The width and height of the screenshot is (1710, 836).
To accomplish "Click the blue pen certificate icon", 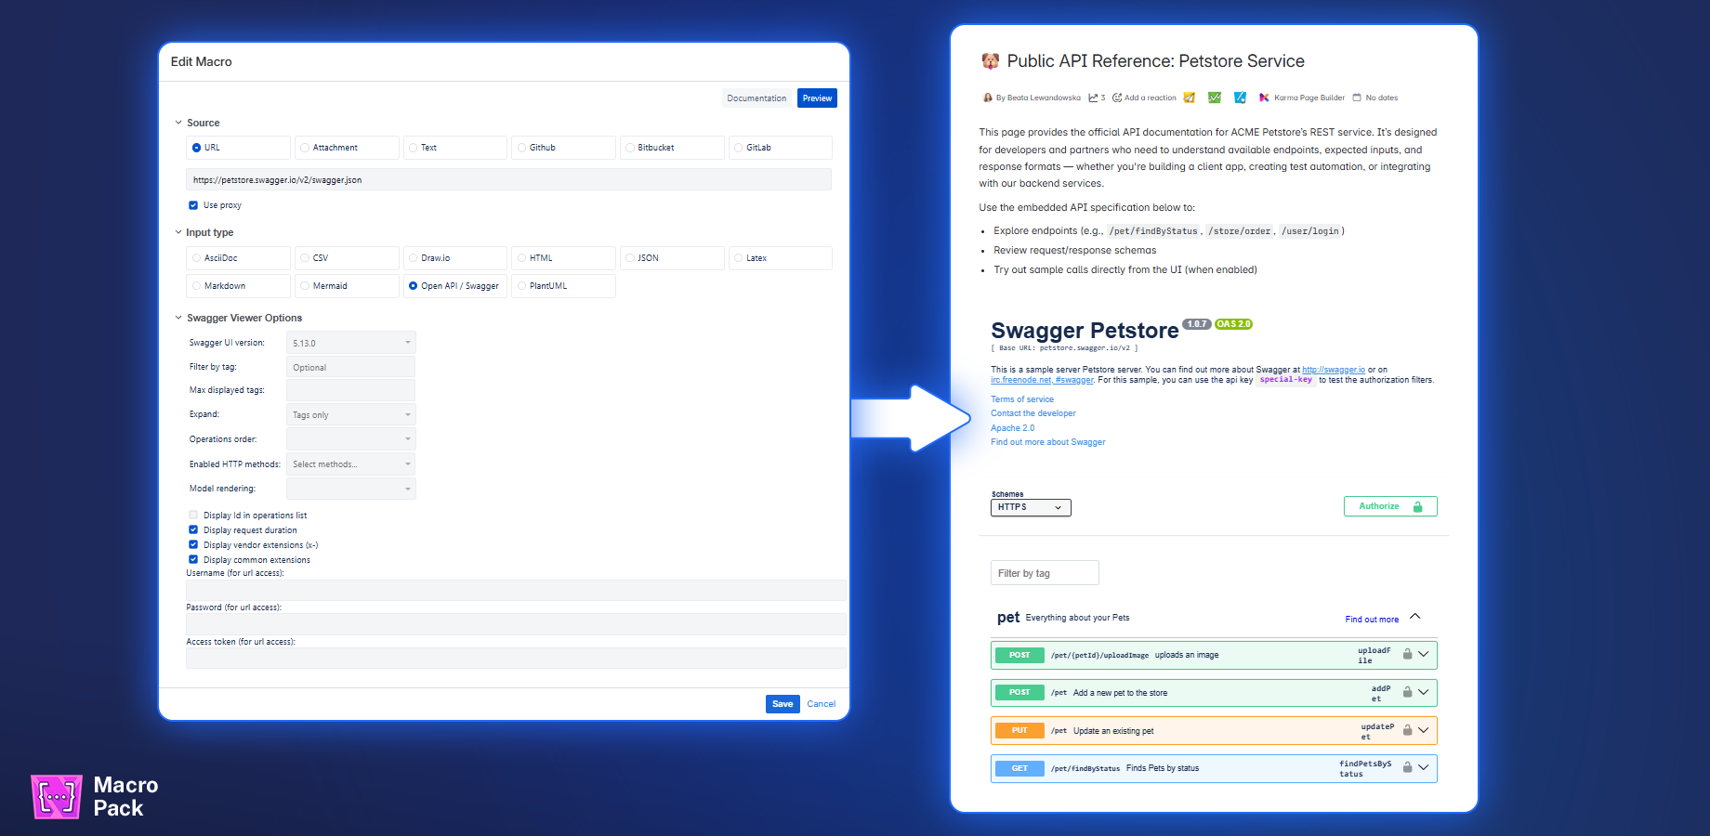I will [x=1240, y=98].
